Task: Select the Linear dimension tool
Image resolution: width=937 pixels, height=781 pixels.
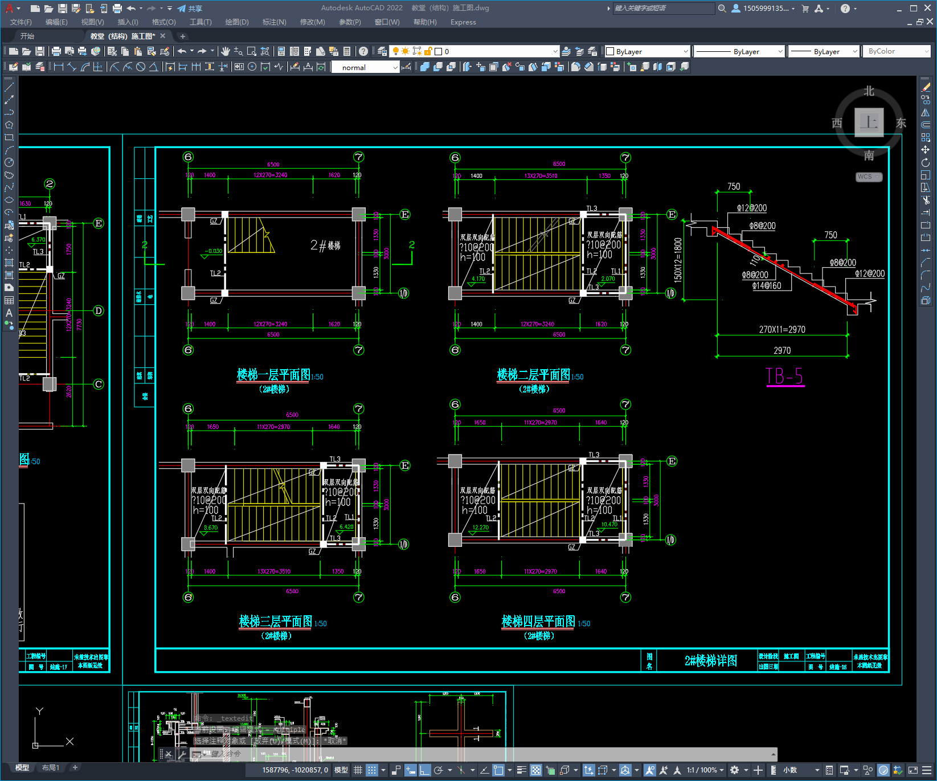Action: pos(58,67)
